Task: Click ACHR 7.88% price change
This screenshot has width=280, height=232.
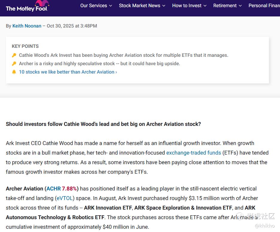Action: pyautogui.click(x=69, y=189)
